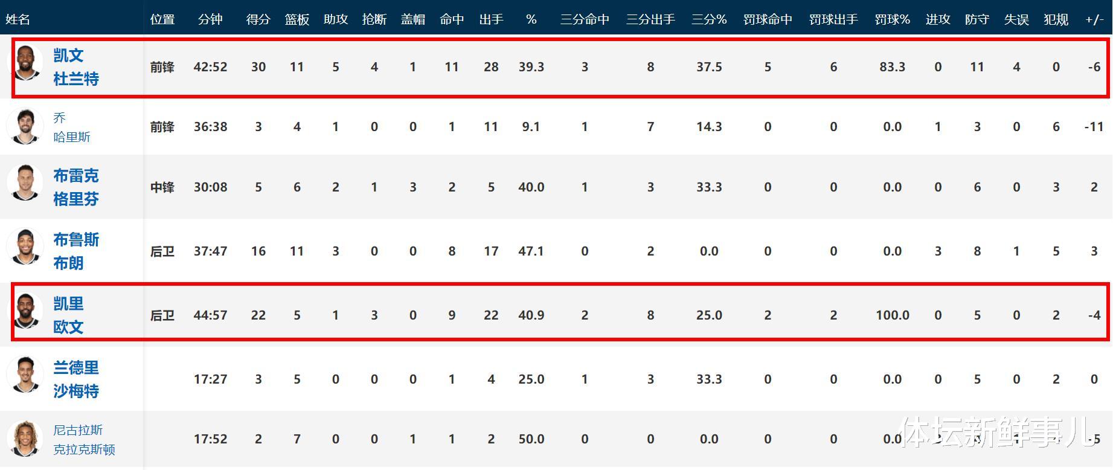Viewport: 1113px width, 470px height.
Task: Open the 兰德里 沙梅特 player link
Action: pos(75,379)
